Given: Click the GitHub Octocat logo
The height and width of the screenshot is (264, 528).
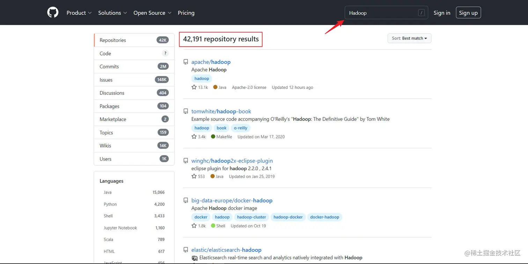Looking at the screenshot, I should [x=53, y=13].
